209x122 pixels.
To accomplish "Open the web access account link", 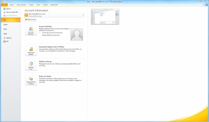I will pos(51,35).
